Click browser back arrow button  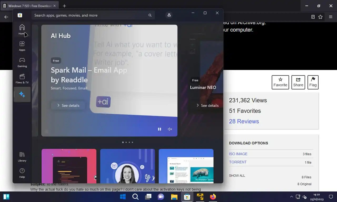coord(6,17)
